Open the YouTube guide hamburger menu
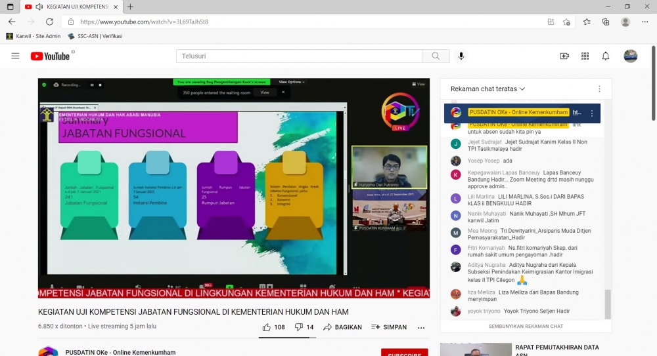The height and width of the screenshot is (356, 657). pos(15,56)
